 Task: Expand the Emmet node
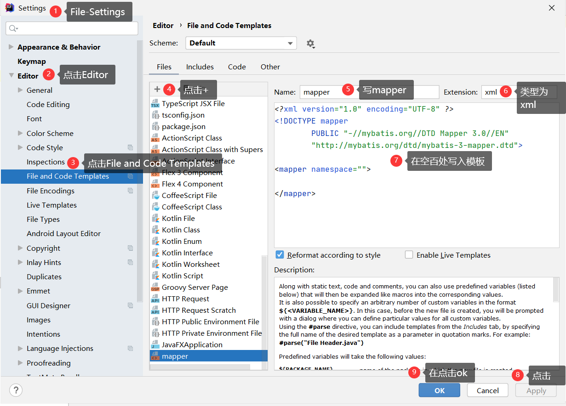point(20,291)
